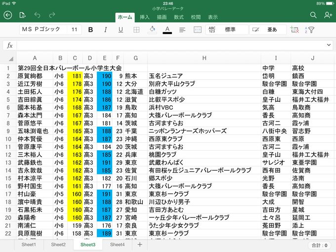The height and width of the screenshot is (252, 336).
Task: Select all cells corner triangle
Action: point(10,58)
